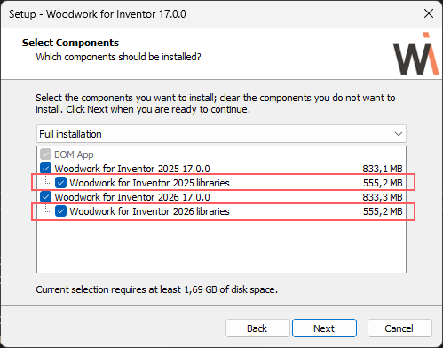
Task: Click the Setup window title bar
Action: point(207,14)
